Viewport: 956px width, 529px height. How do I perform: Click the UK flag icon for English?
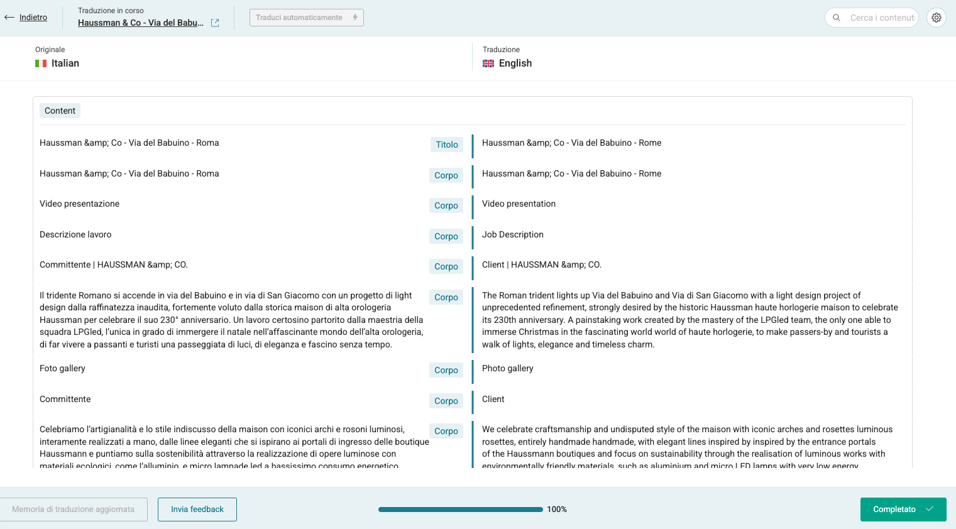click(488, 63)
